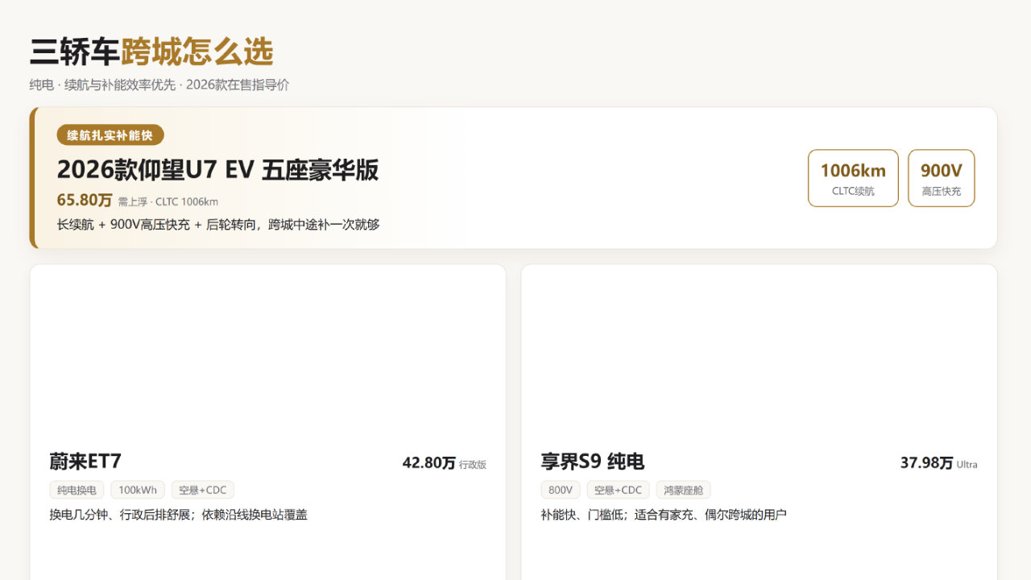1031x580 pixels.
Task: Click the 续航扎实补能快 badge
Action: click(110, 135)
